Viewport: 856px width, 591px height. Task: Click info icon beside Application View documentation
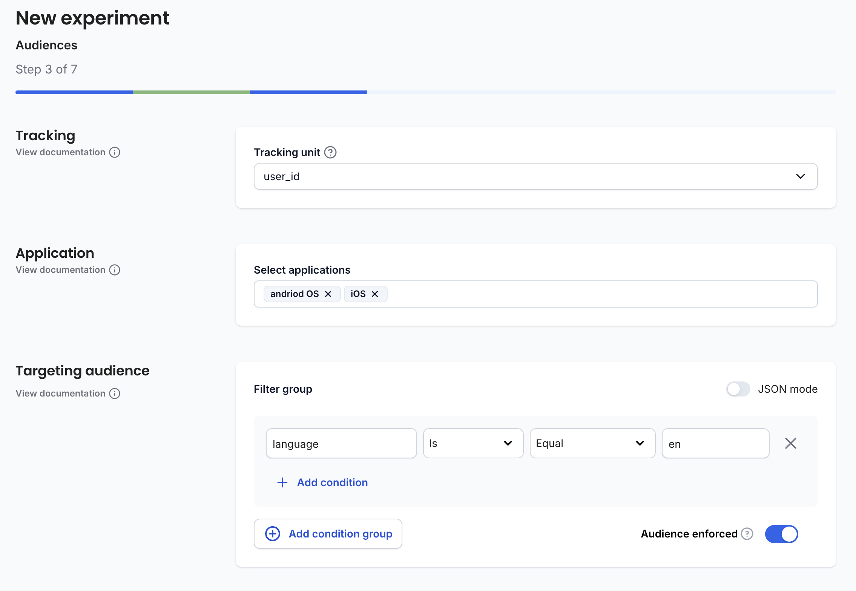point(115,270)
